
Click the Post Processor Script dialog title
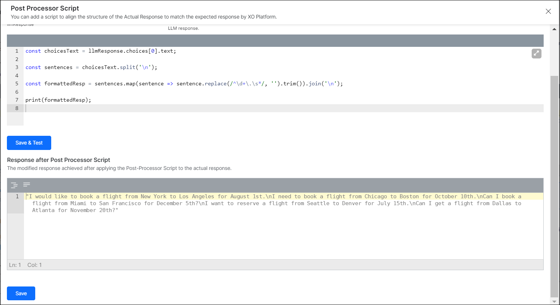point(45,8)
